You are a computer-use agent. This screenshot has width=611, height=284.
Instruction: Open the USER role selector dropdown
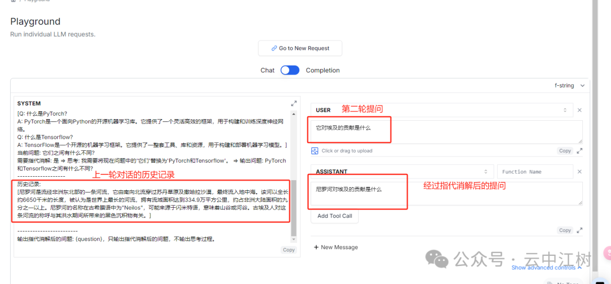pyautogui.click(x=442, y=110)
